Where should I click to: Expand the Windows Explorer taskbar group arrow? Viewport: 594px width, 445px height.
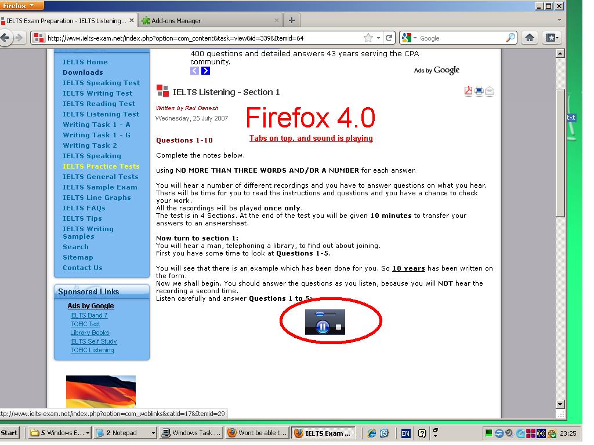(x=88, y=433)
